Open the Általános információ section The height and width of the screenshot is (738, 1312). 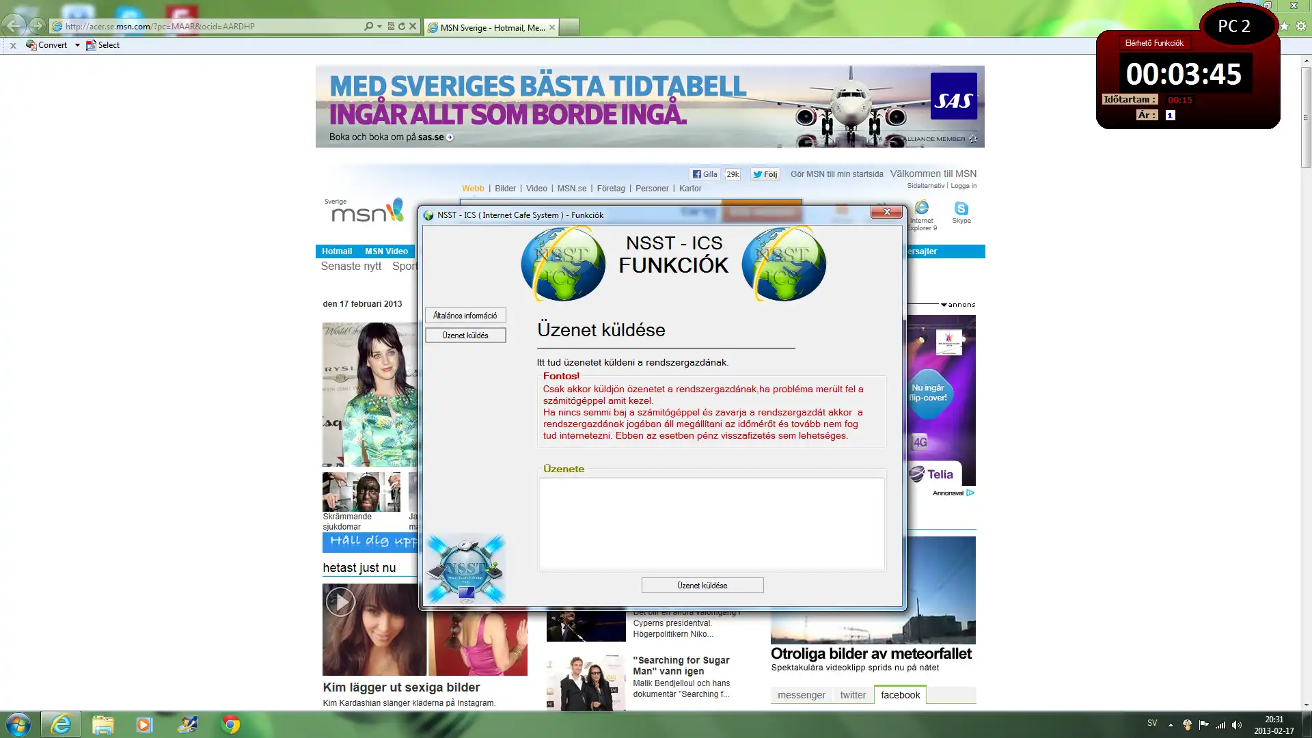[x=465, y=316]
